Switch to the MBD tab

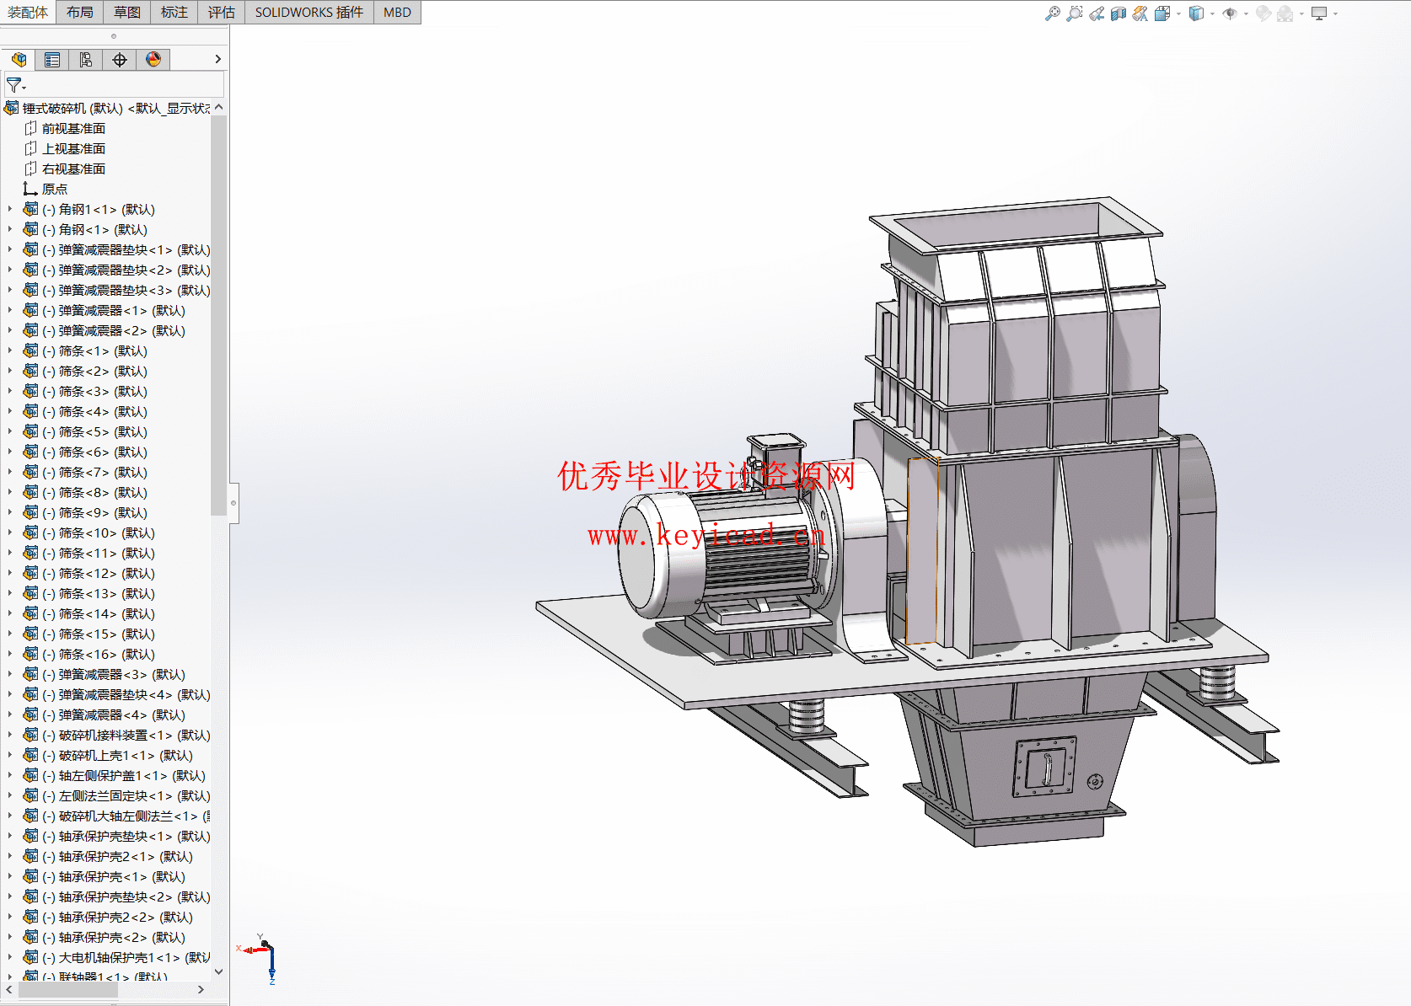pos(397,12)
